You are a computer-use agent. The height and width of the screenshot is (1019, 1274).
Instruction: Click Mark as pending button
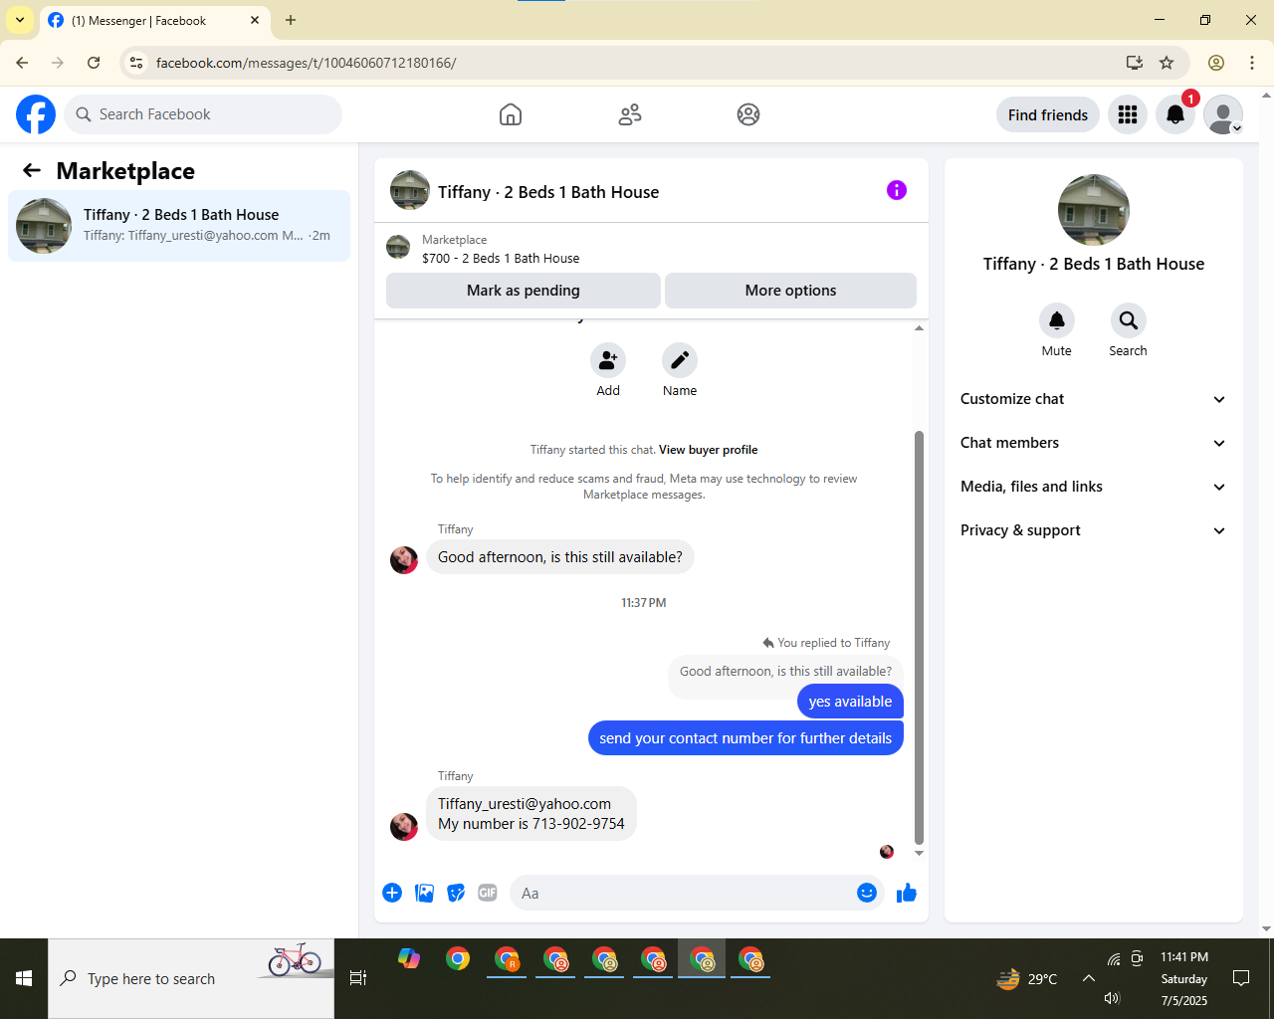coord(524,291)
